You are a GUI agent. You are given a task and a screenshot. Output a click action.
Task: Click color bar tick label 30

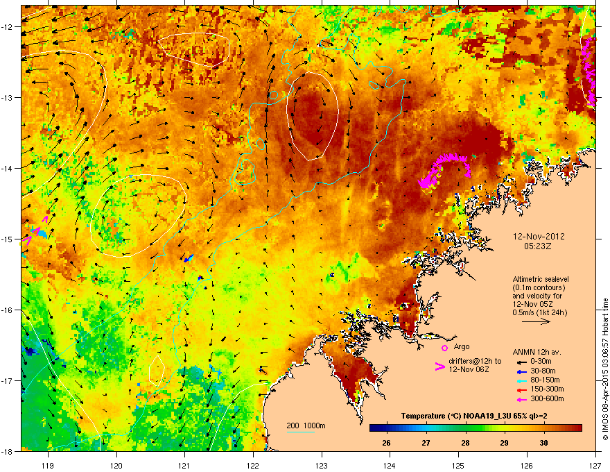coord(544,443)
